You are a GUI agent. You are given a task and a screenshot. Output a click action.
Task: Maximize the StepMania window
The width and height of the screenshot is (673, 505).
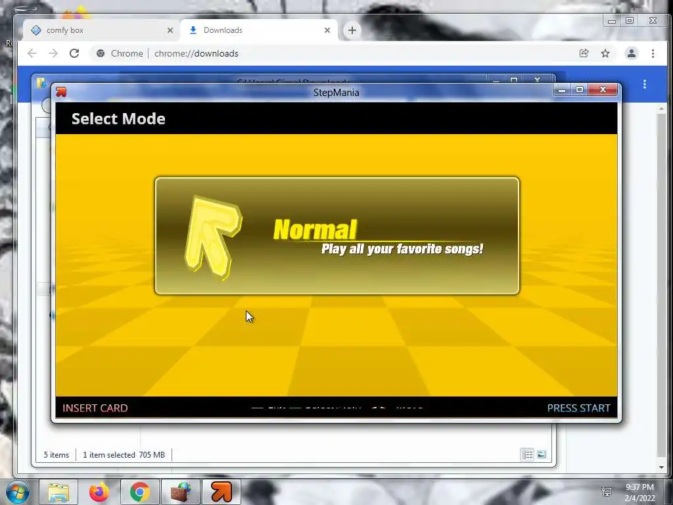pyautogui.click(x=580, y=89)
